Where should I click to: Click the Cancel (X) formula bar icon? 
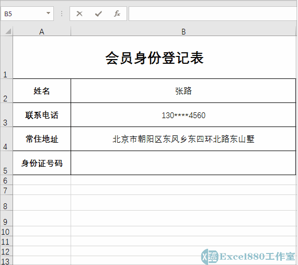tap(79, 14)
